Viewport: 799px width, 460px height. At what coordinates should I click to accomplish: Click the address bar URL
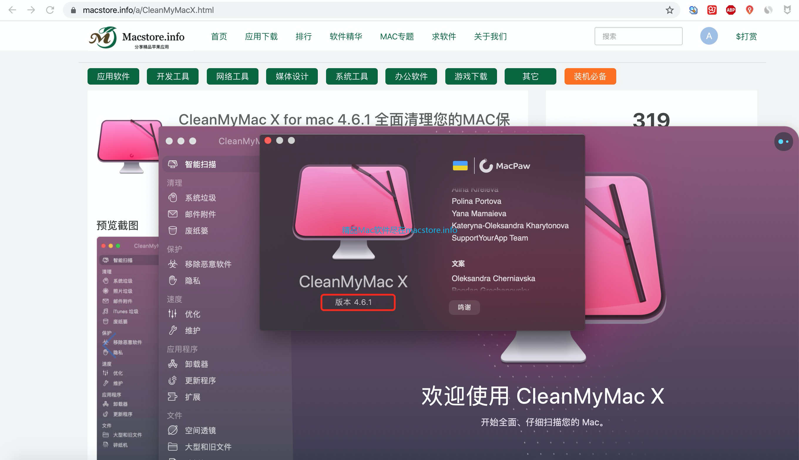pos(148,10)
